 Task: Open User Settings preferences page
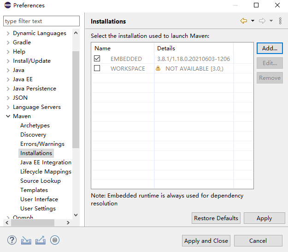pos(38,209)
